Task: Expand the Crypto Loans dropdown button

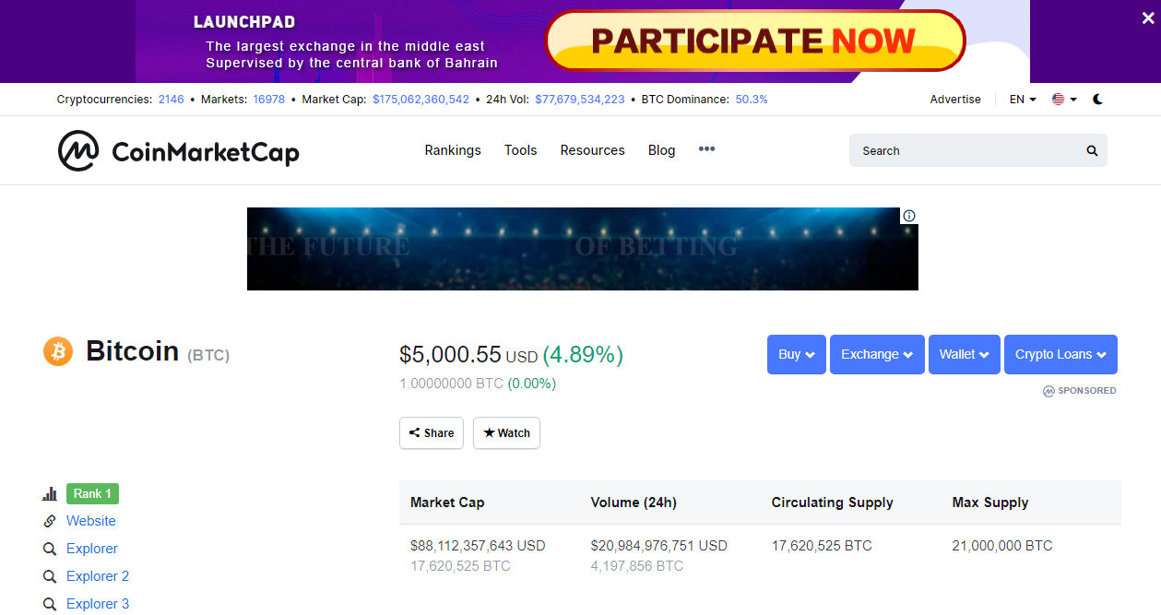Action: [x=1060, y=354]
